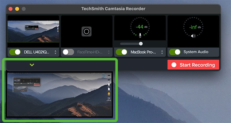Disable the MacBook Pro microphone toggle
231x123 pixels.
click(x=122, y=52)
